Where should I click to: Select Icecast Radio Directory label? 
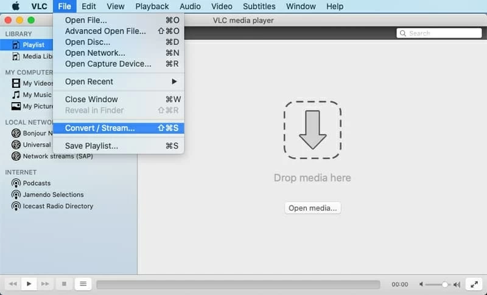click(x=58, y=206)
